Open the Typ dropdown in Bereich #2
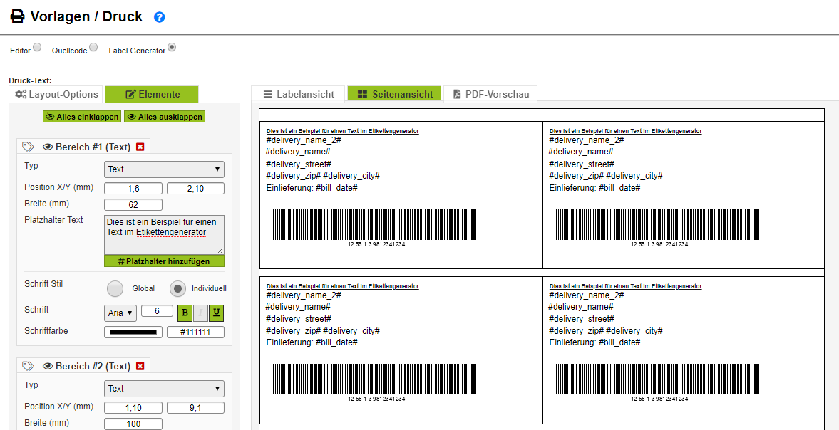Screen dimensions: 839x430 pyautogui.click(x=164, y=388)
